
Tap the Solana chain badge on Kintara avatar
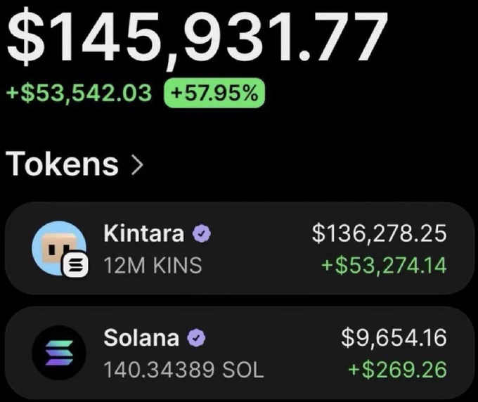coord(76,264)
